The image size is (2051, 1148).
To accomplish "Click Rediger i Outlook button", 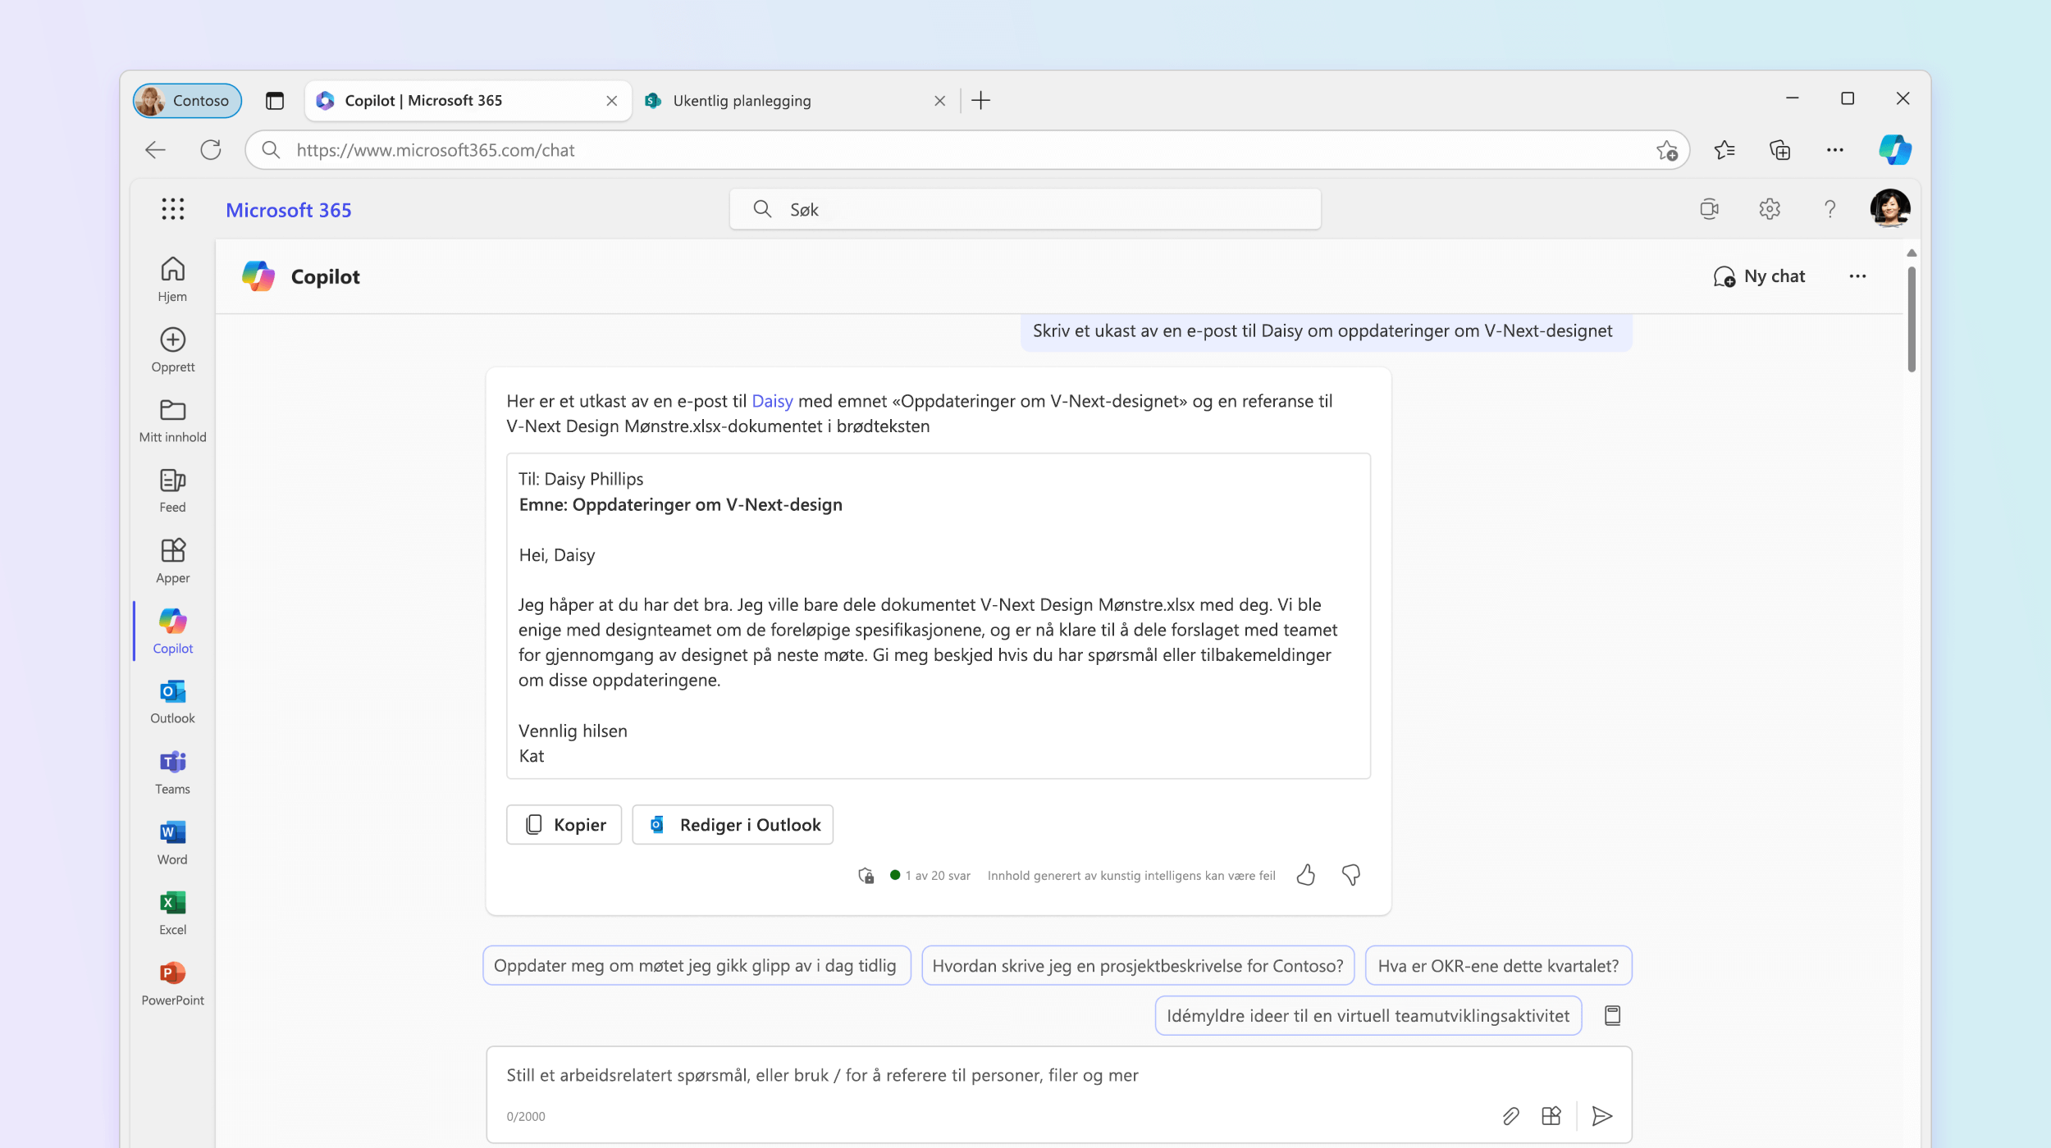I will click(x=733, y=824).
